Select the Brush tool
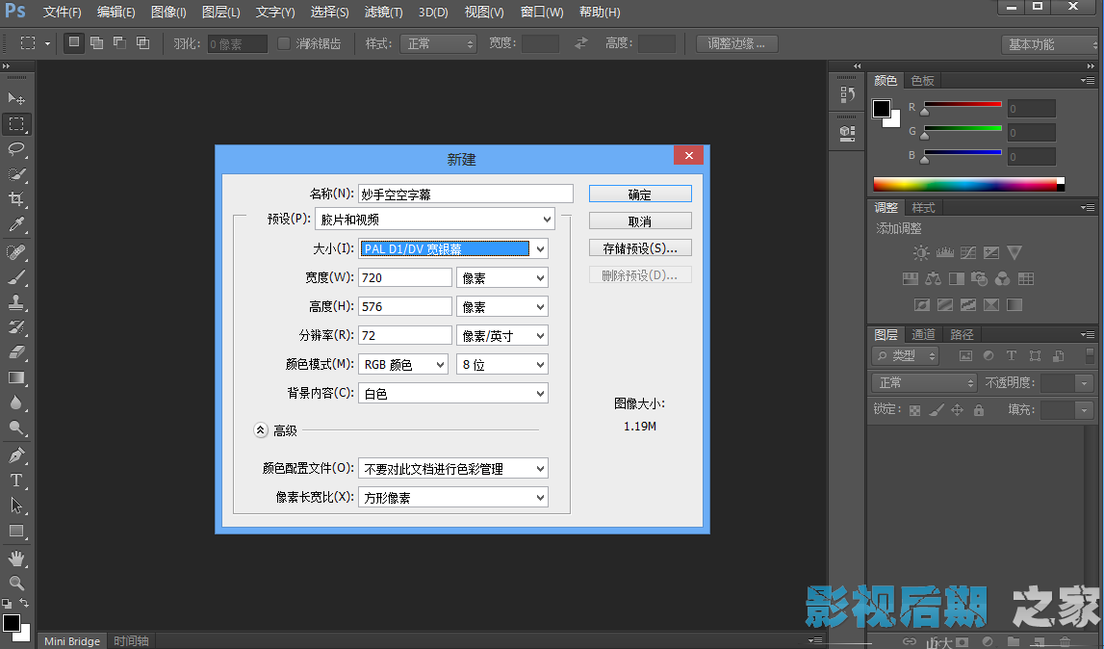The image size is (1104, 649). (x=16, y=277)
